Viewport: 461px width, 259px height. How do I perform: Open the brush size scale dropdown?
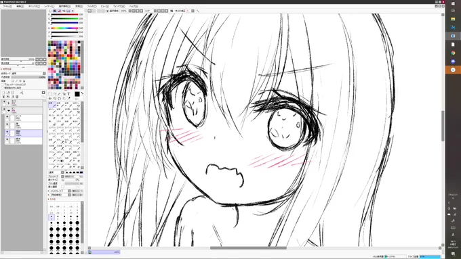pos(62,176)
